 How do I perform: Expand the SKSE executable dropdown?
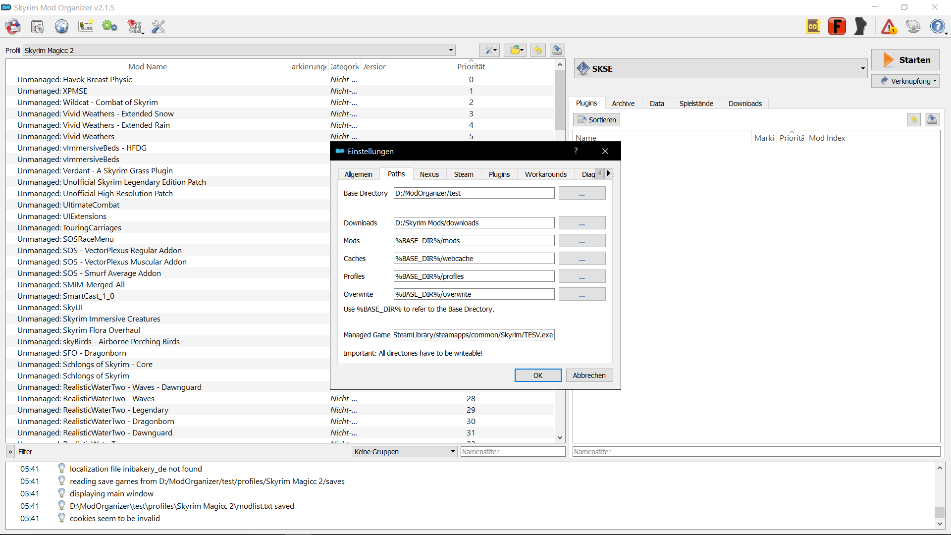862,68
